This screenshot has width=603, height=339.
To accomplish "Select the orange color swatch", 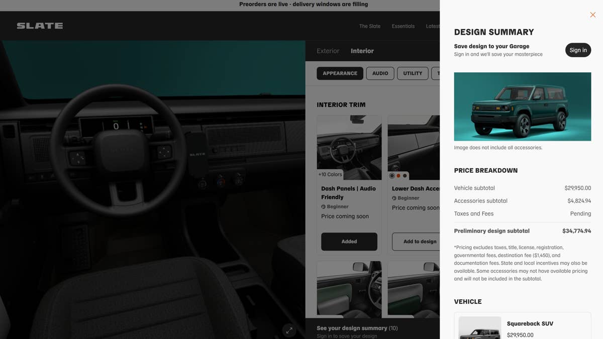I will [398, 176].
